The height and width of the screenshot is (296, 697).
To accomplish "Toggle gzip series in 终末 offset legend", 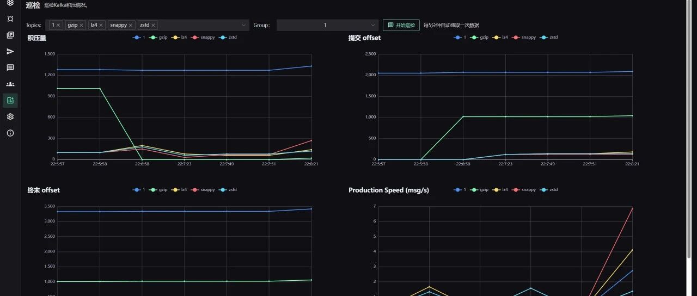I will (158, 190).
